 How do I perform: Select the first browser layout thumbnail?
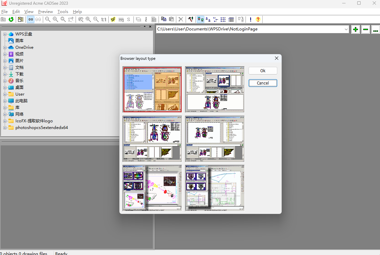[152, 89]
